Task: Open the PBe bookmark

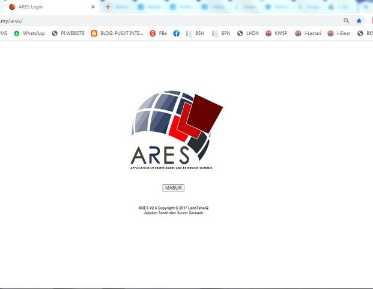Action: click(x=158, y=34)
